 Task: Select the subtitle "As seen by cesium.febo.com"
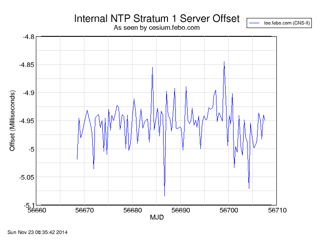157,28
